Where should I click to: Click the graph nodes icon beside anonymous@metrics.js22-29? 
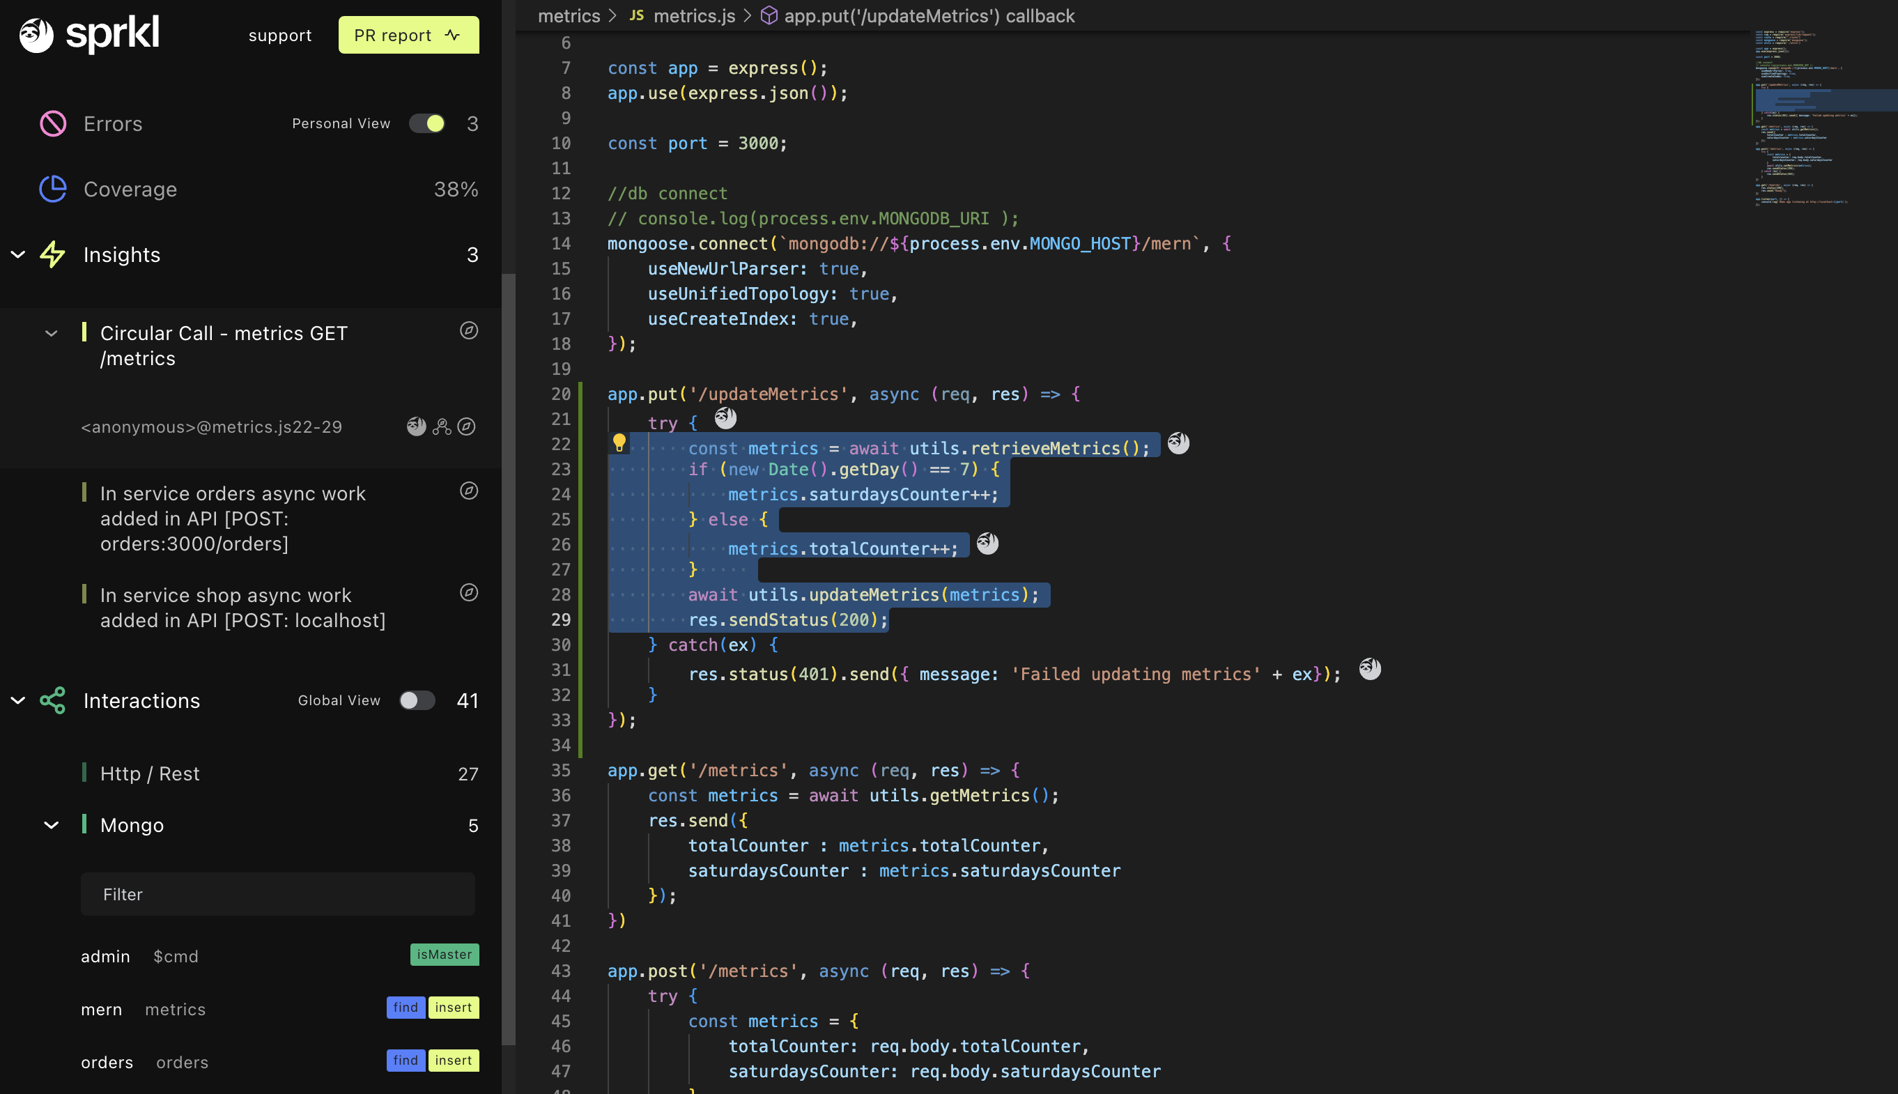[442, 426]
